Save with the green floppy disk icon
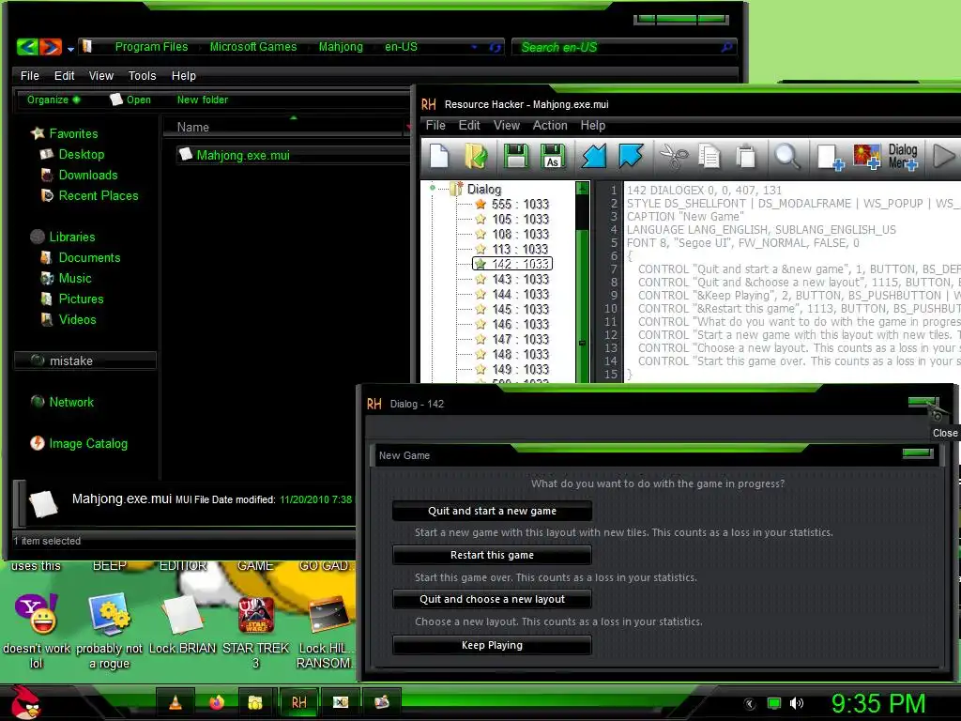The width and height of the screenshot is (961, 721). pyautogui.click(x=516, y=156)
